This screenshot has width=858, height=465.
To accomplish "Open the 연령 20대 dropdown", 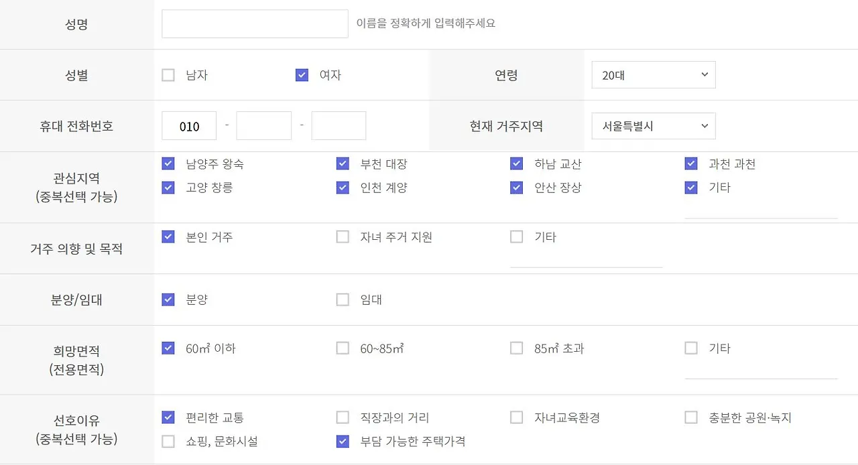I will [x=654, y=75].
